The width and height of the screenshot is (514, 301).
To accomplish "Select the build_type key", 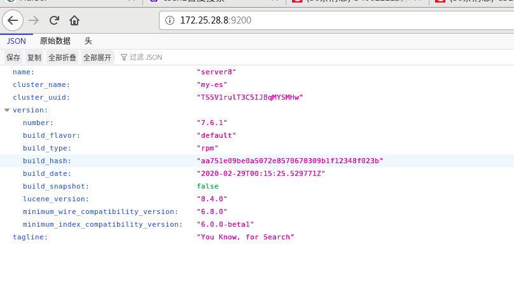I will 47,148.
